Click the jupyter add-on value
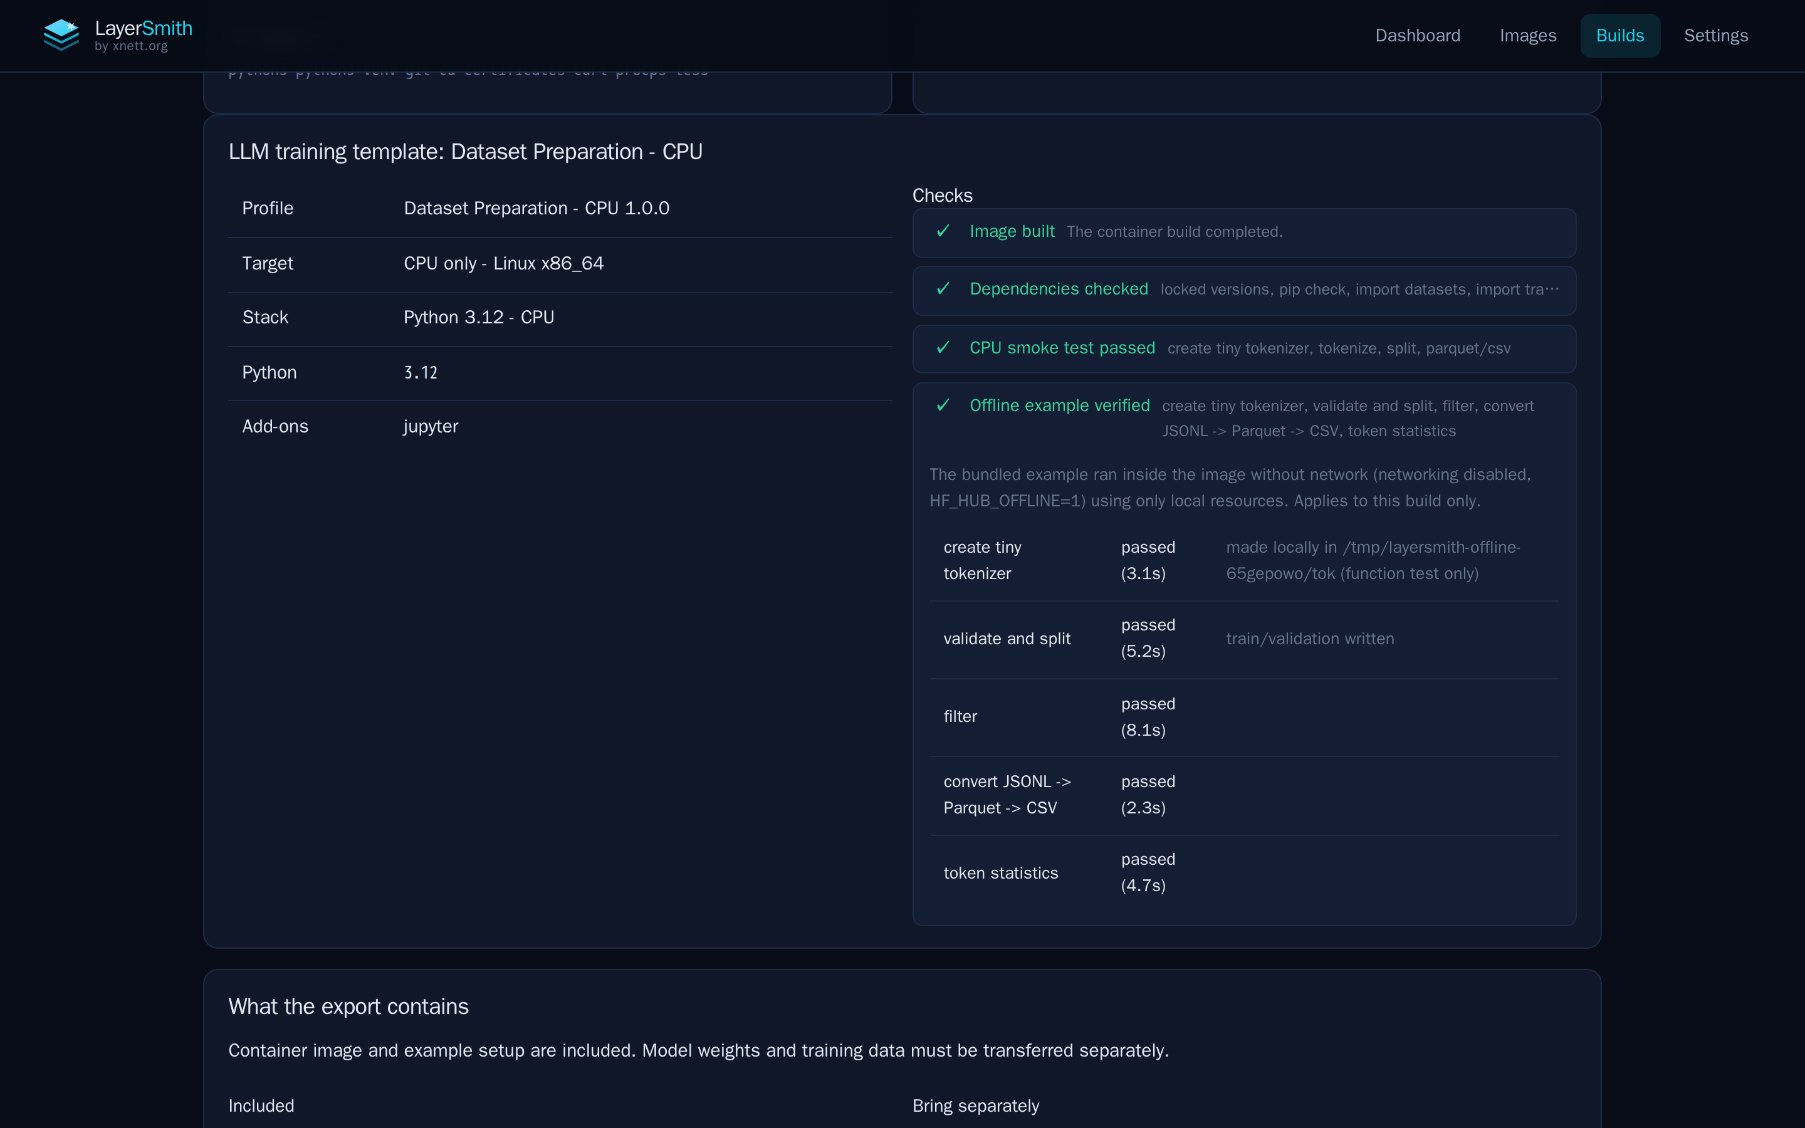1805x1128 pixels. 431,426
